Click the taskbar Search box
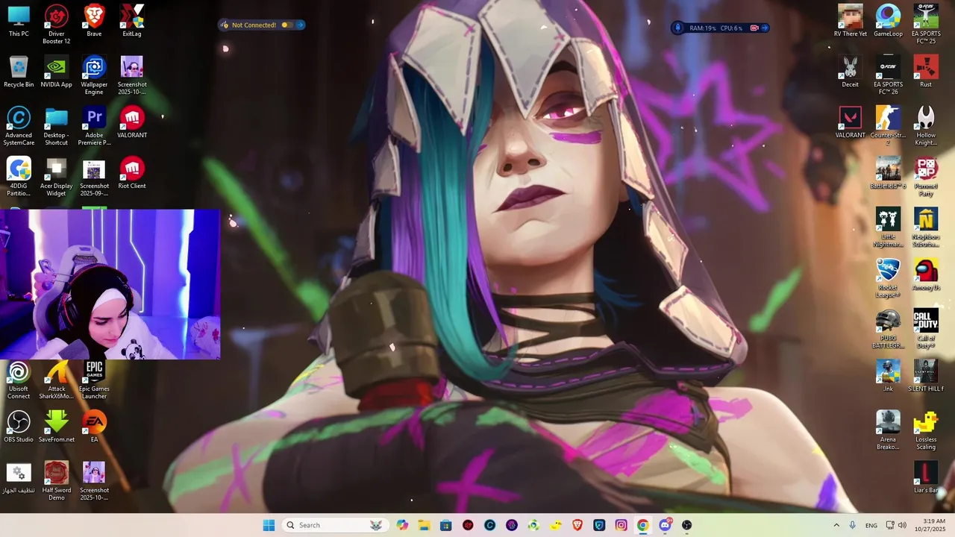955x537 pixels. [x=335, y=525]
